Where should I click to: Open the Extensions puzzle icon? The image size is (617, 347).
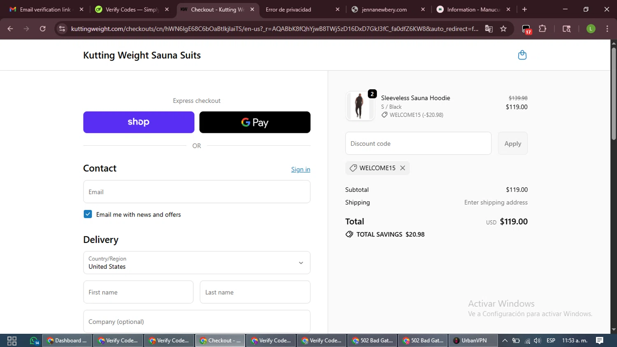point(543,29)
